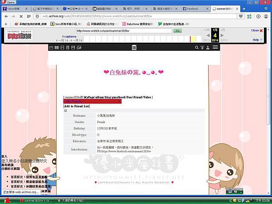The height and width of the screenshot is (204, 272).
Task: Click Add to Friend List link
Action: 77,106
